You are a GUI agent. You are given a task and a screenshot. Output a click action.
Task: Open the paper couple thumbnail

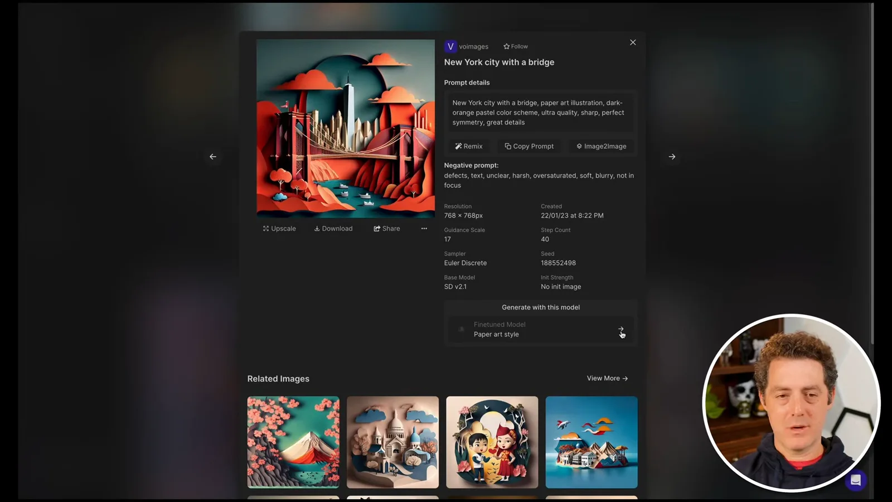click(492, 442)
